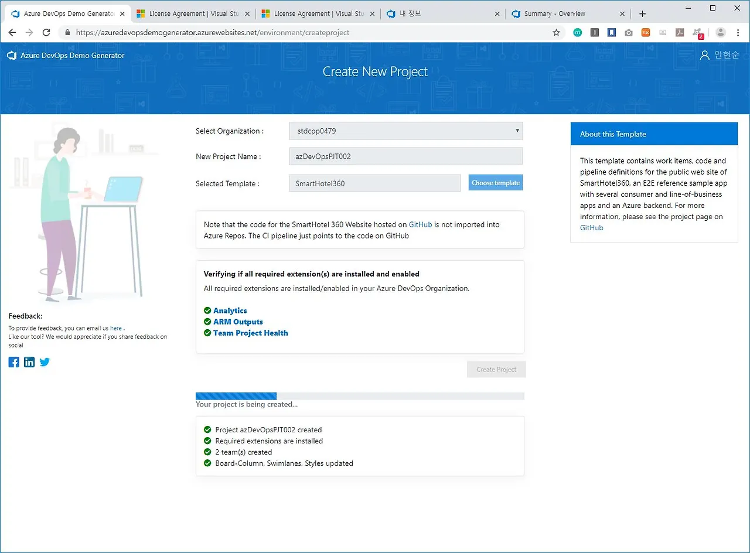
Task: Open the Analytics extension link
Action: 230,310
